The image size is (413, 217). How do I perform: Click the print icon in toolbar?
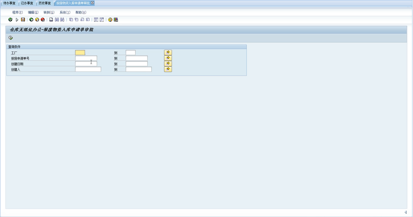coord(51,20)
